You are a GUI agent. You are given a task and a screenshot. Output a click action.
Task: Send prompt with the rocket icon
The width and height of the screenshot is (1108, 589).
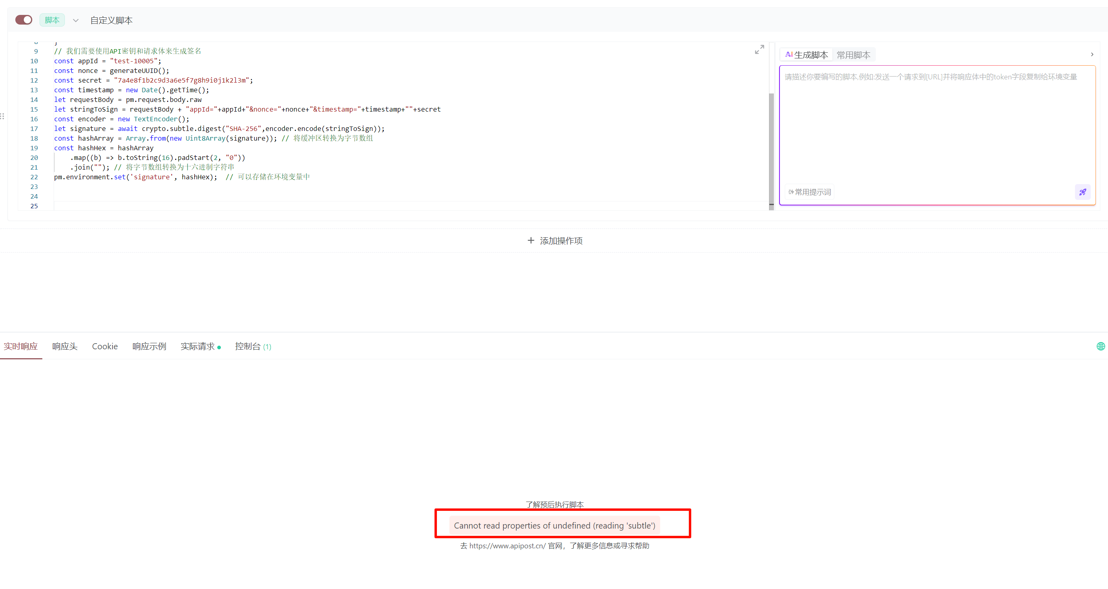[x=1082, y=192]
